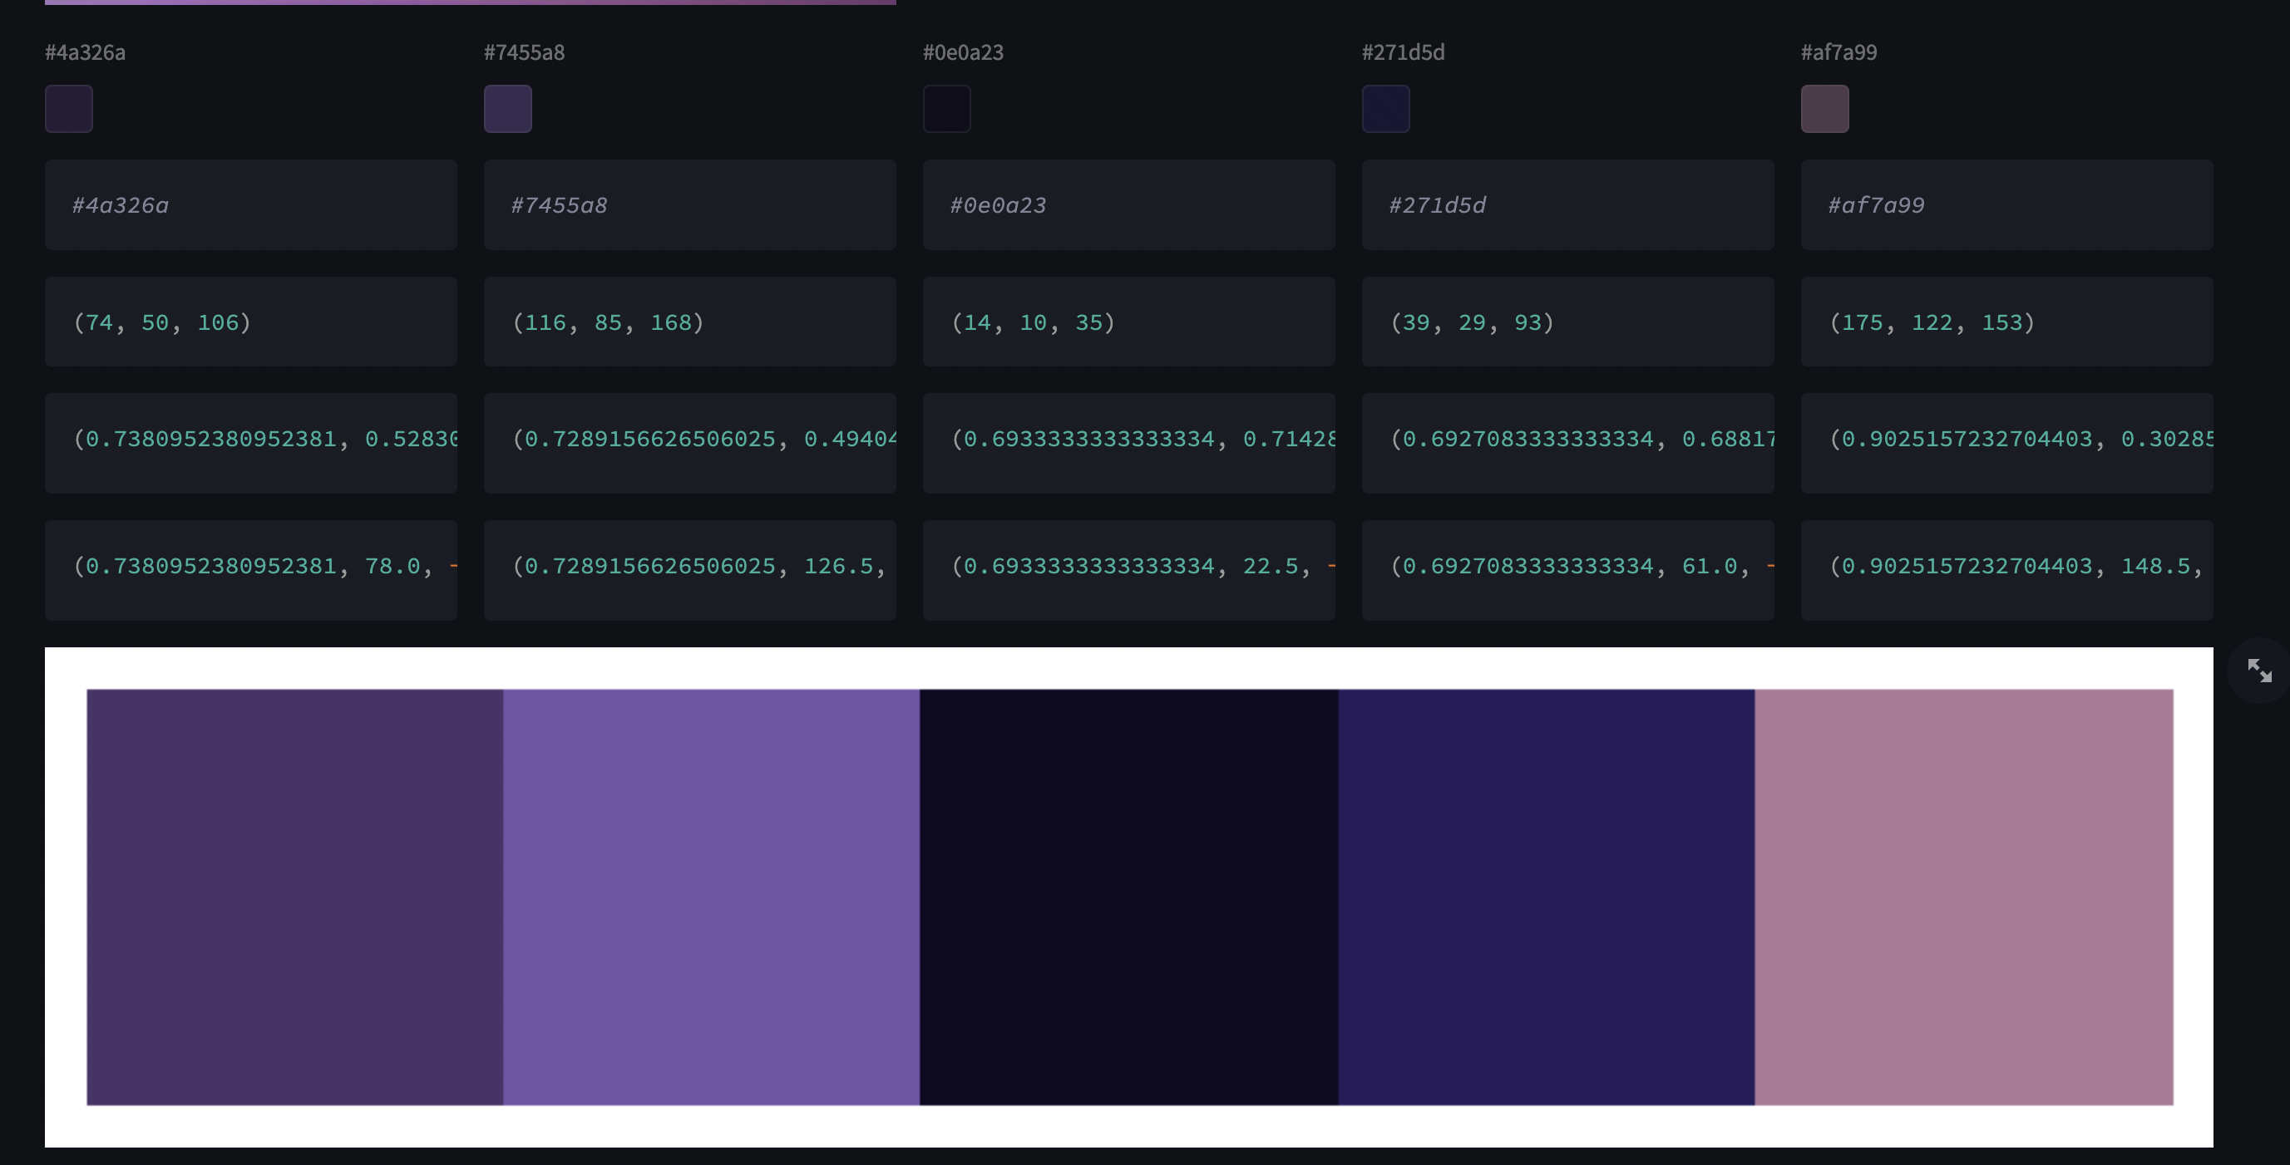Screen dimensions: 2290x1165
Task: Click the fullscreen expand icon beside palette image
Action: (2259, 670)
